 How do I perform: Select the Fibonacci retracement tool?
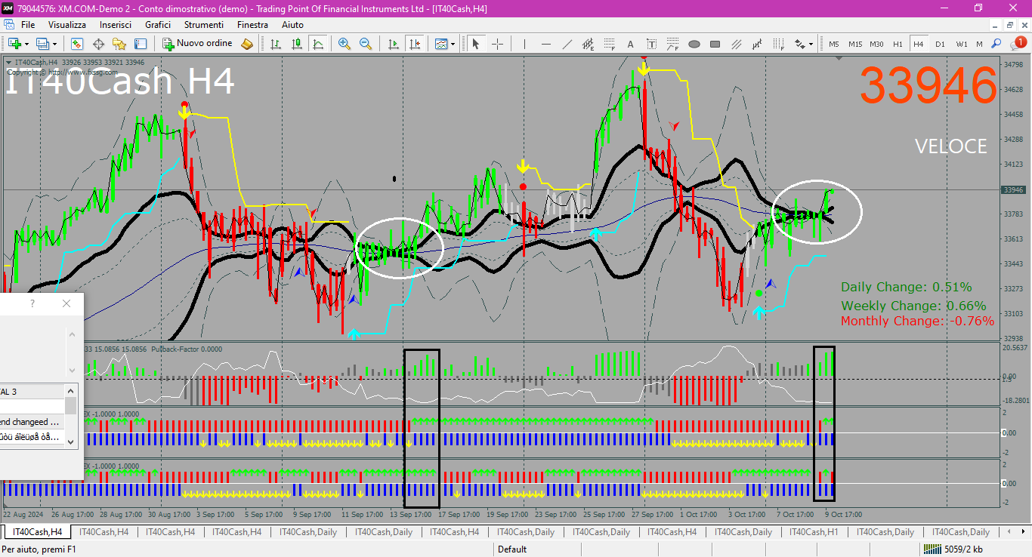[x=609, y=44]
